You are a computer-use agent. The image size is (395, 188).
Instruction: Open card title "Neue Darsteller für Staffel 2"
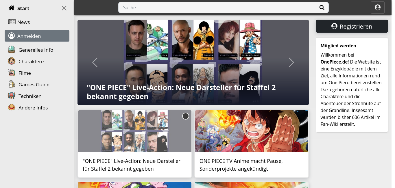(x=132, y=165)
